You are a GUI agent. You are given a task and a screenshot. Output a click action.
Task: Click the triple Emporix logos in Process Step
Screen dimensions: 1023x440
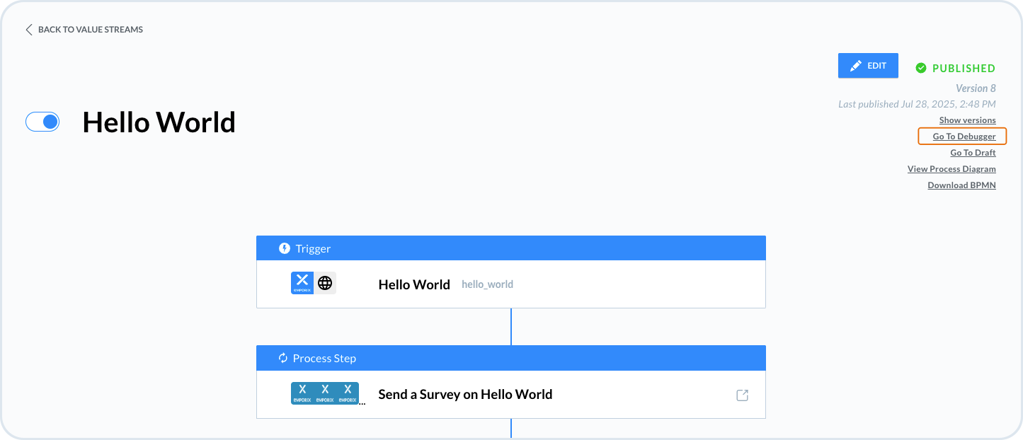point(325,393)
